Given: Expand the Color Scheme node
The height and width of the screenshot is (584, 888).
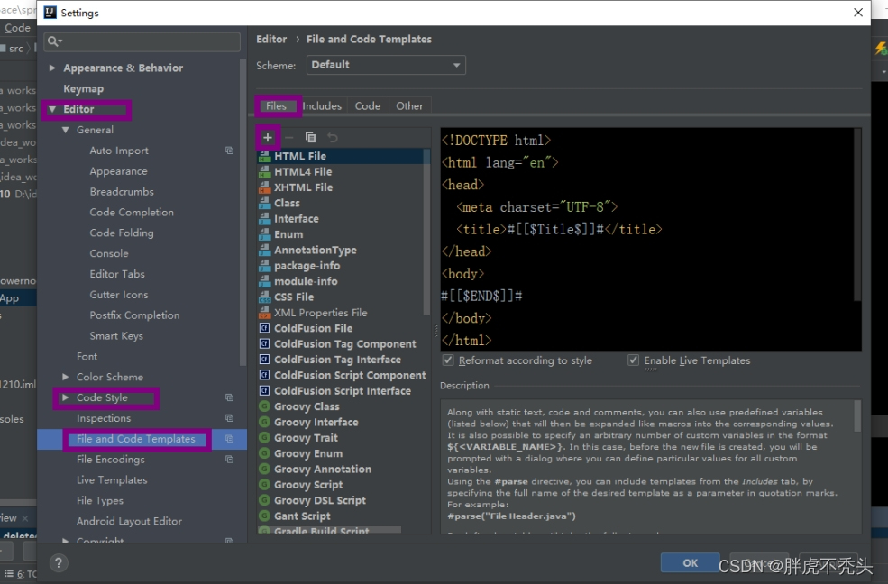Looking at the screenshot, I should click(66, 377).
